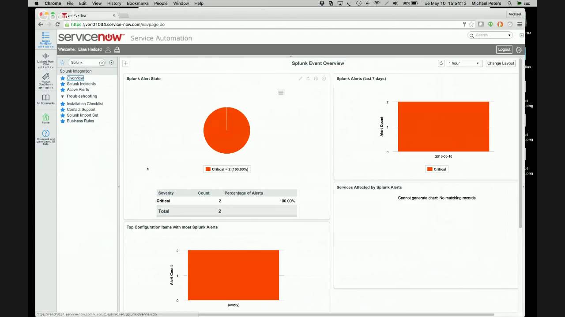Refresh the Splunk Event Overview dashboard
The image size is (565, 317).
pos(441,63)
